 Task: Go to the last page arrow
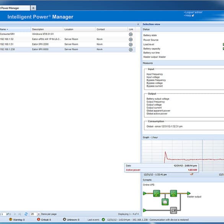(x=20, y=214)
